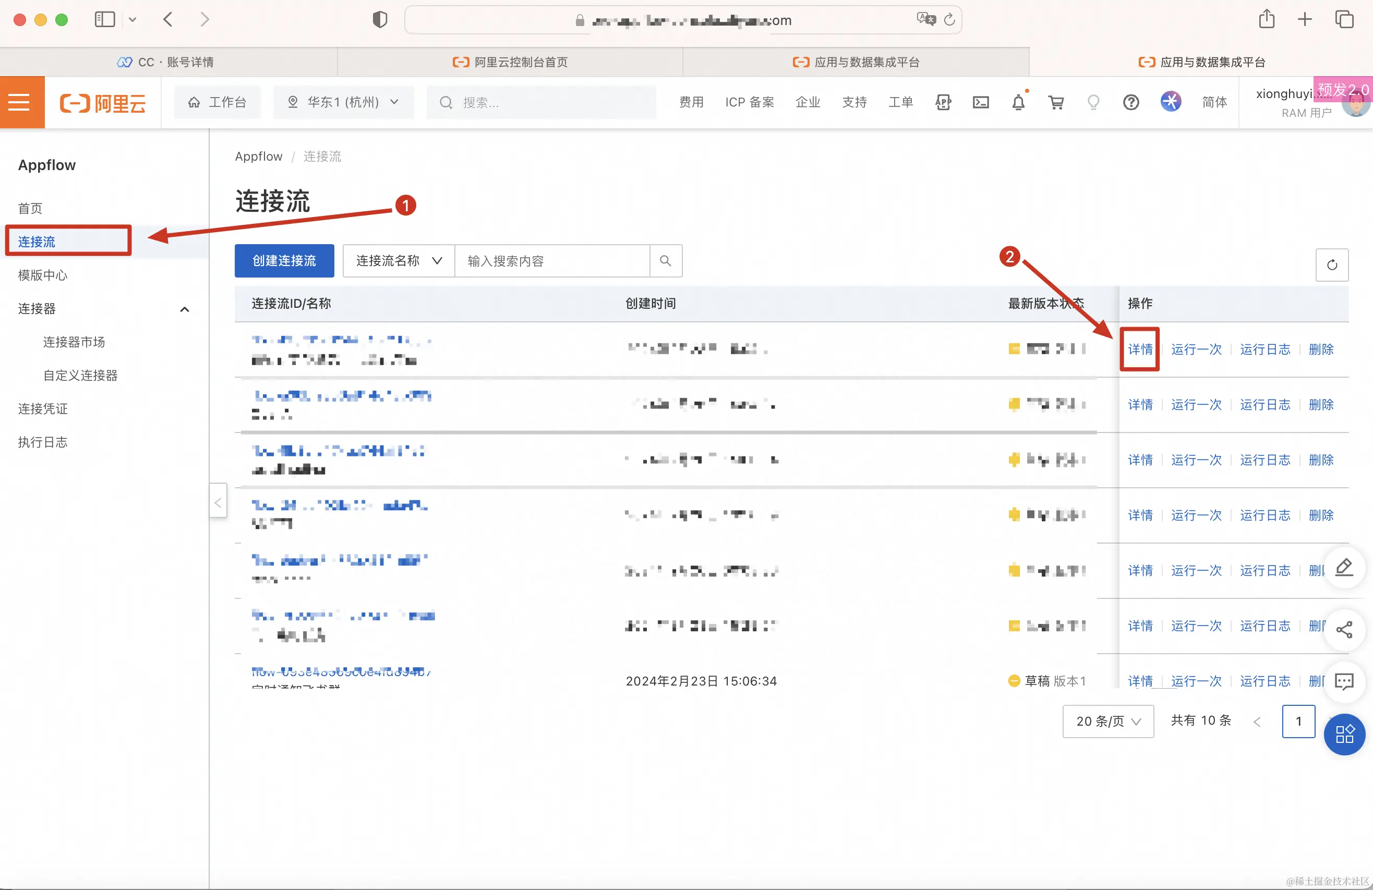Open the 华东1 (杭州) region dropdown

(x=344, y=102)
